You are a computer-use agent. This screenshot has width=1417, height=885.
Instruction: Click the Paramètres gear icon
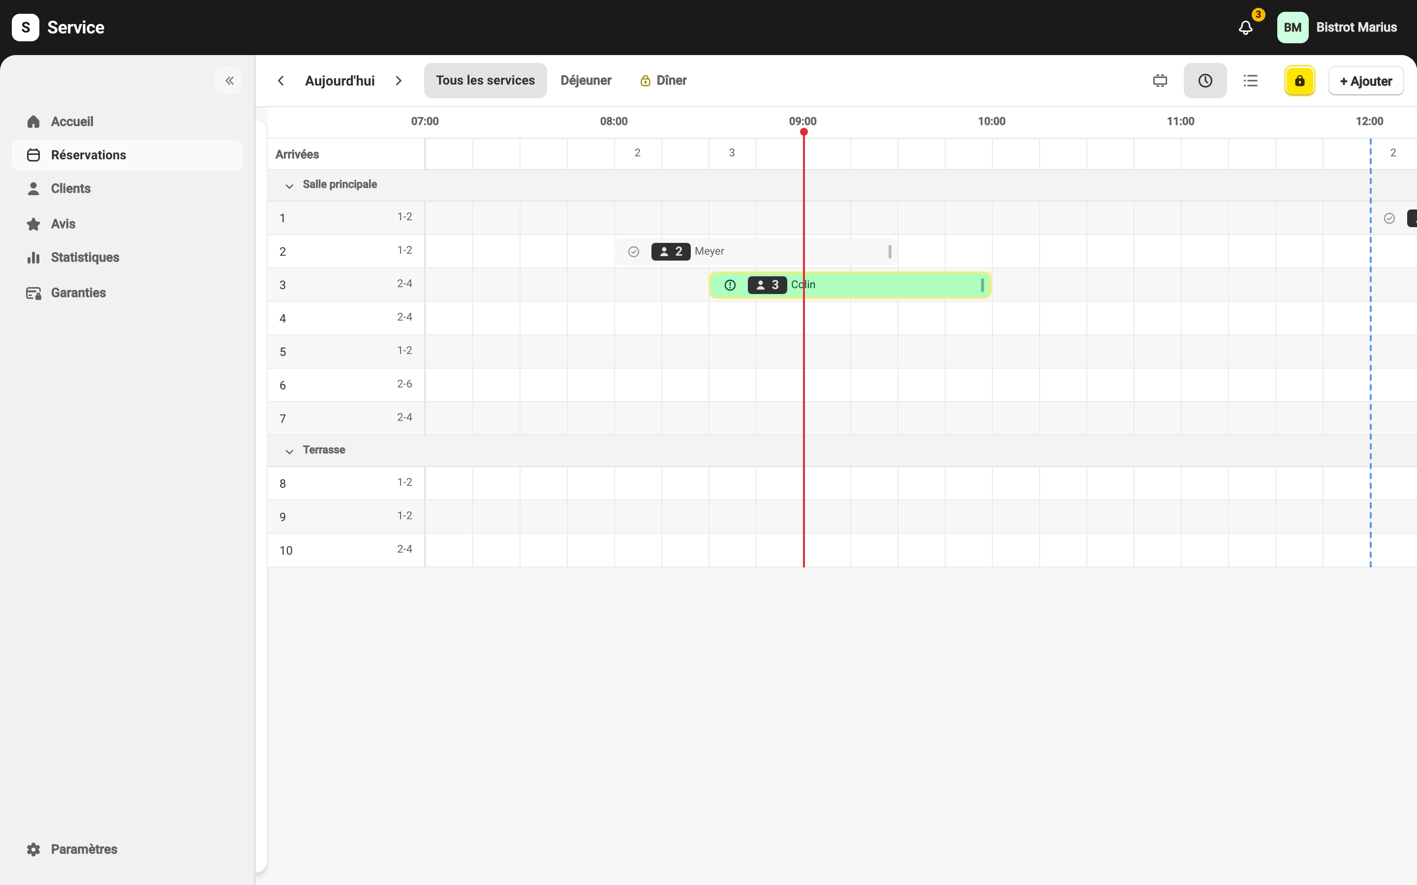pos(33,849)
